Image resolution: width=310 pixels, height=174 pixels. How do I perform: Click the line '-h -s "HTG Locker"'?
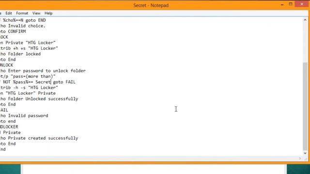tap(35, 87)
